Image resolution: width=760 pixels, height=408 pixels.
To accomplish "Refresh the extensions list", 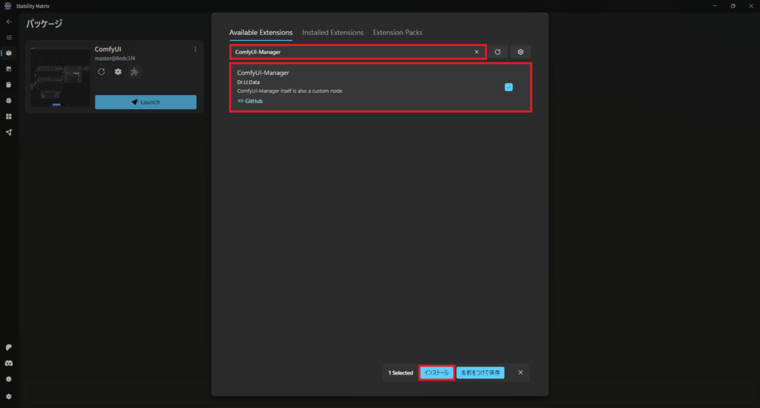I will tap(497, 52).
